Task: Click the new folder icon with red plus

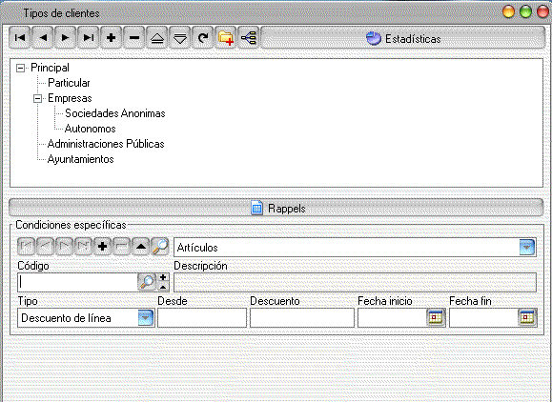Action: (226, 37)
